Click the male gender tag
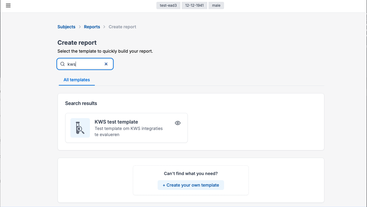This screenshot has width=367, height=207. [216, 5]
